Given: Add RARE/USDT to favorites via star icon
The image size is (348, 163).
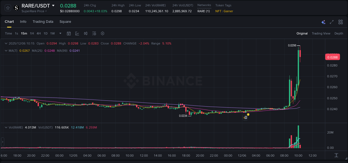Looking at the screenshot, I should point(8,8).
